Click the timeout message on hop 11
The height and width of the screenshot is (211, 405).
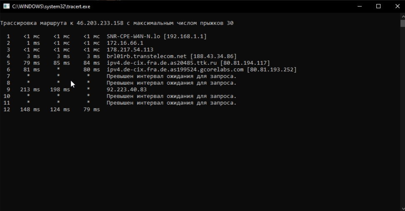click(x=171, y=103)
